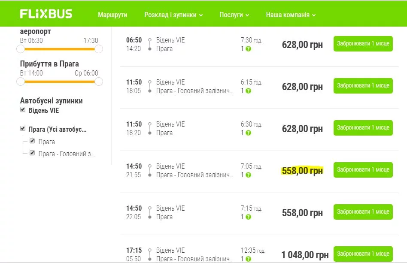Expand the Розклад і зупинки dropdown

click(173, 15)
